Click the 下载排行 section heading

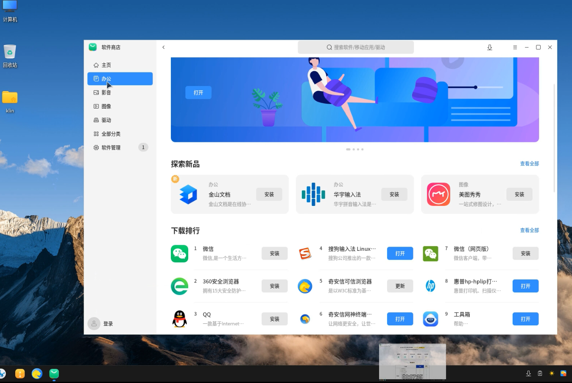click(x=185, y=231)
